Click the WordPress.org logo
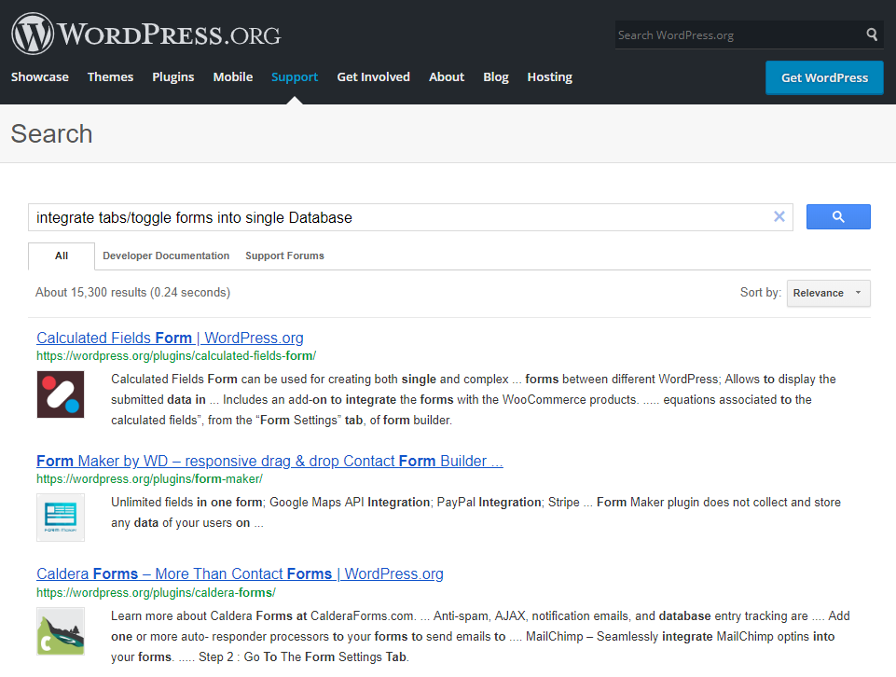 (146, 35)
